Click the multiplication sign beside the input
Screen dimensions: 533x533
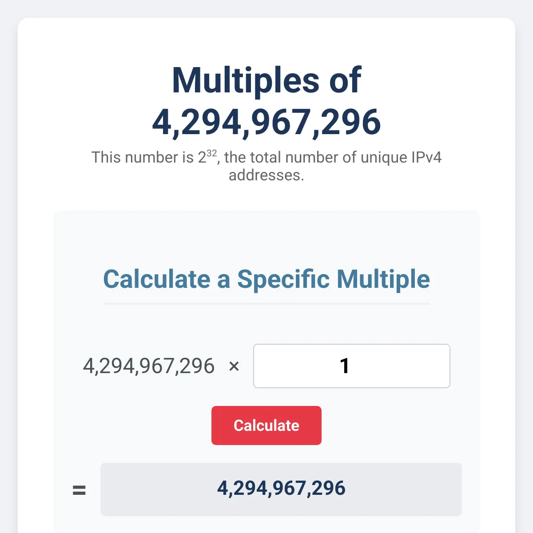[234, 366]
